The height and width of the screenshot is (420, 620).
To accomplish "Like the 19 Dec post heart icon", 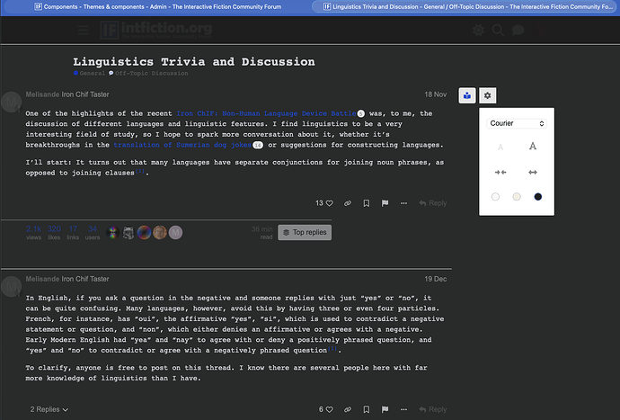I will (x=330, y=409).
